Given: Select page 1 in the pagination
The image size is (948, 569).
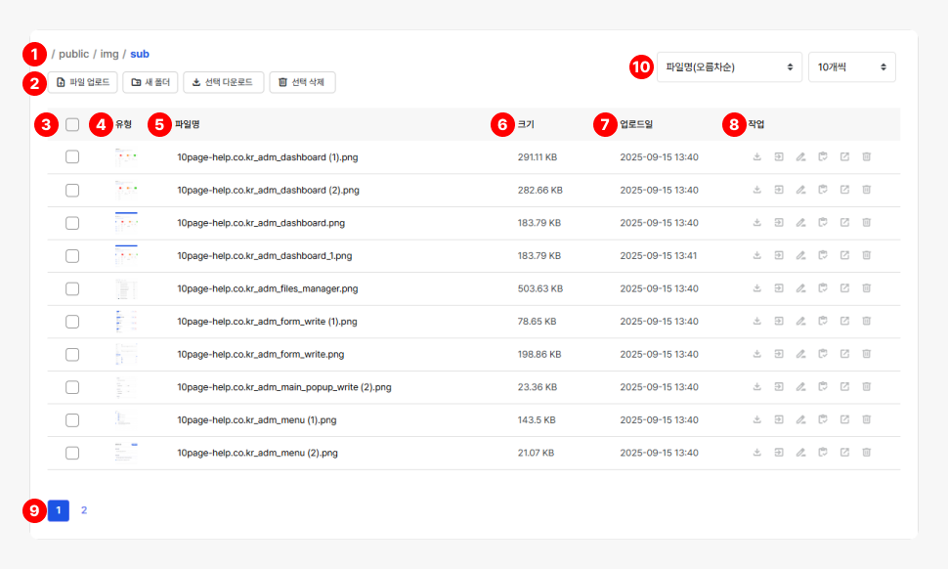Looking at the screenshot, I should [x=59, y=510].
